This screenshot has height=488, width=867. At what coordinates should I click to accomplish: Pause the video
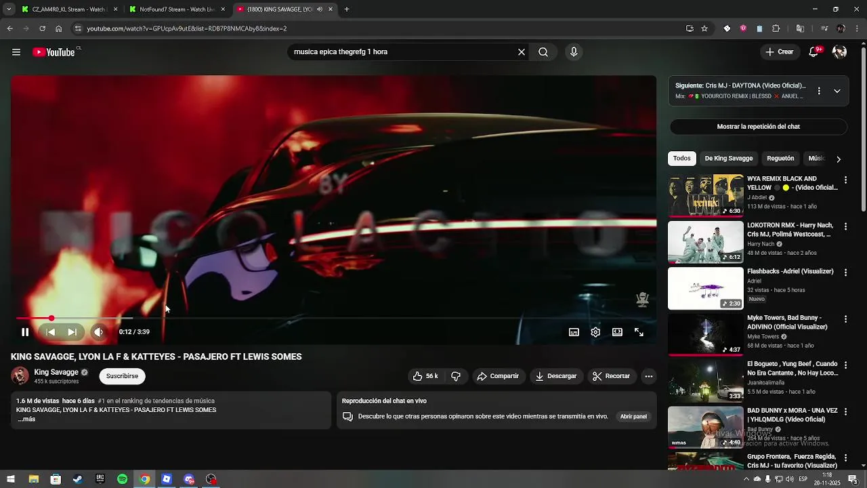pyautogui.click(x=25, y=332)
